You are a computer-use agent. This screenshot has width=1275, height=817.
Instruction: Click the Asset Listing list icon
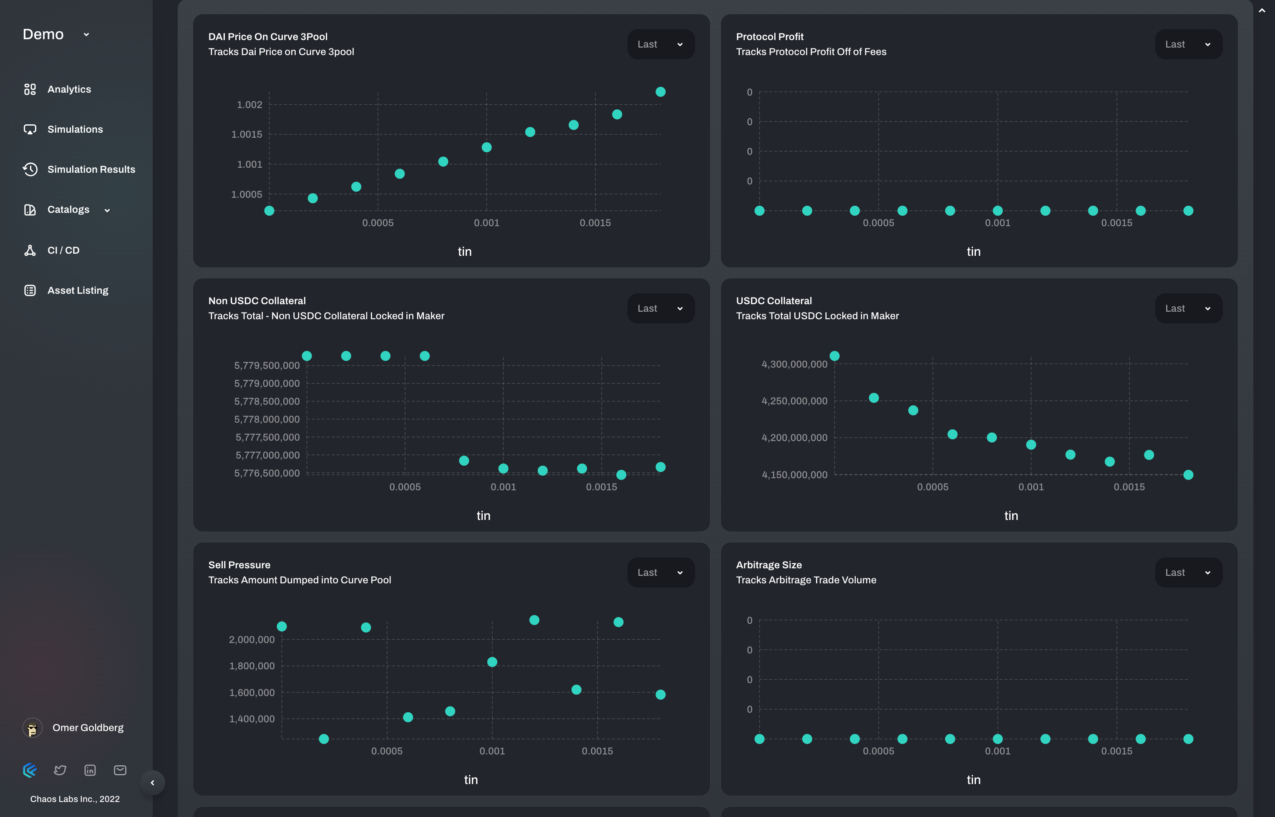pos(30,290)
